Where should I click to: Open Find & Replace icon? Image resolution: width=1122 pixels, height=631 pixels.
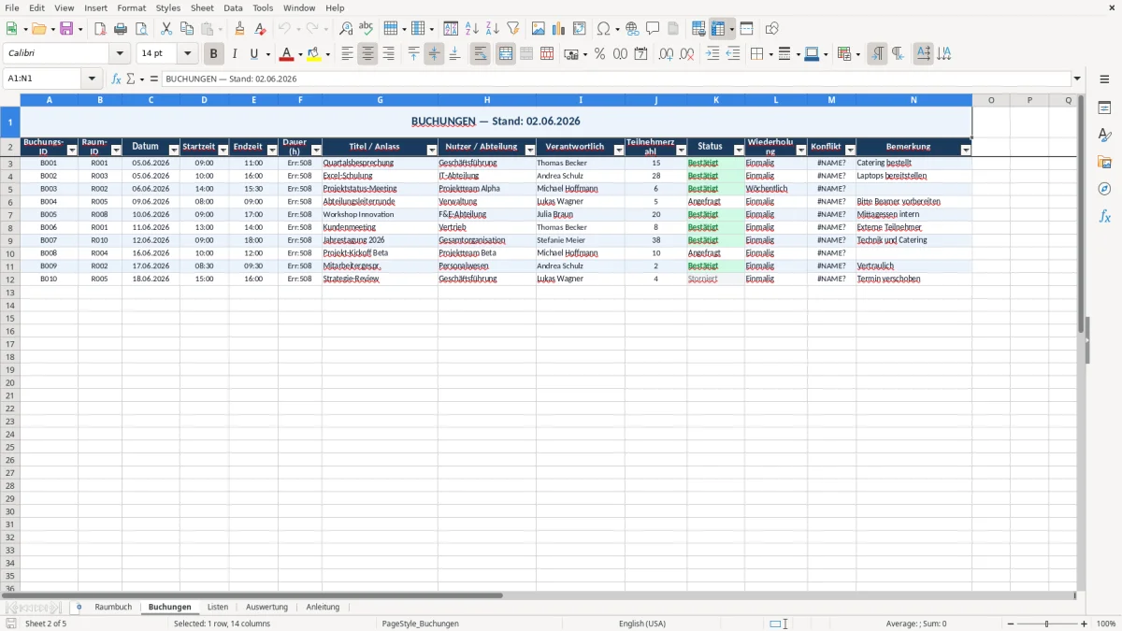pyautogui.click(x=345, y=29)
